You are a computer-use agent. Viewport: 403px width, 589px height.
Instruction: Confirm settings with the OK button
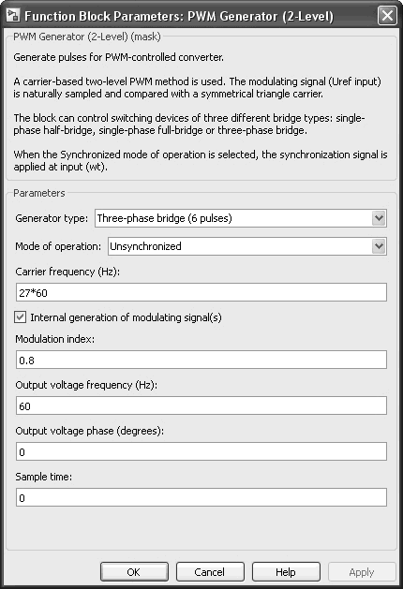point(134,572)
